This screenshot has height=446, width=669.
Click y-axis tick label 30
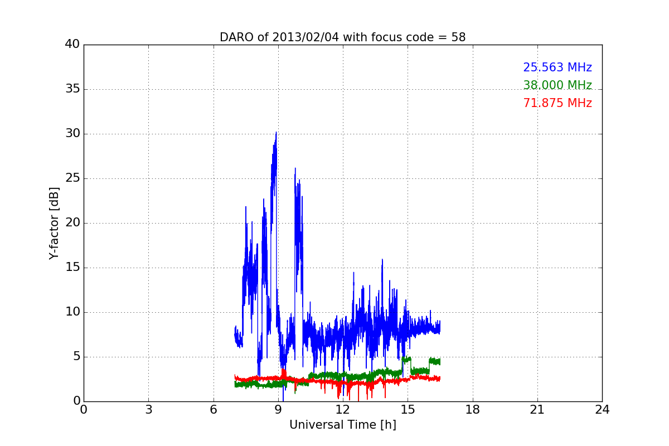72,134
